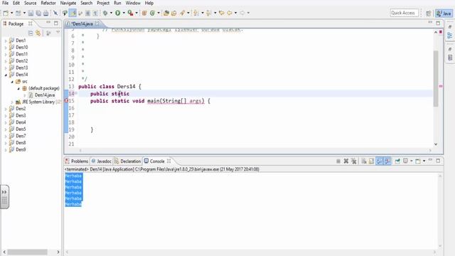Click the Fast View sidebar arrows button

[x=4, y=192]
